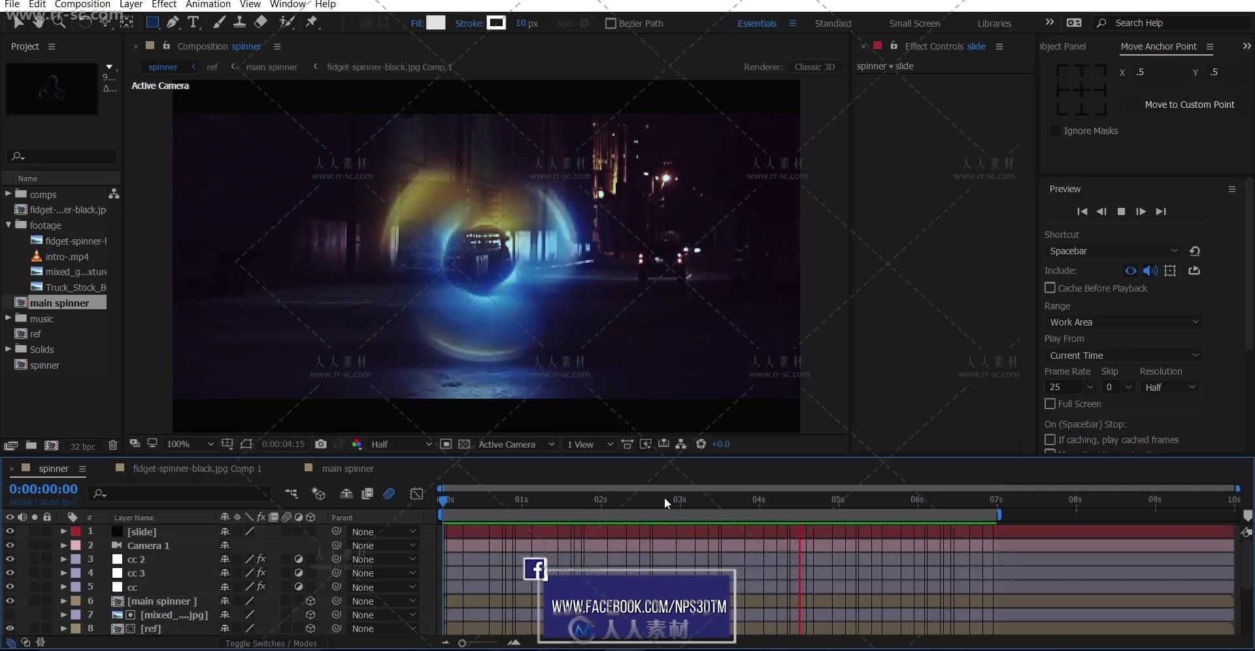The image size is (1255, 651).
Task: Jump to the first frame in Preview
Action: point(1082,211)
